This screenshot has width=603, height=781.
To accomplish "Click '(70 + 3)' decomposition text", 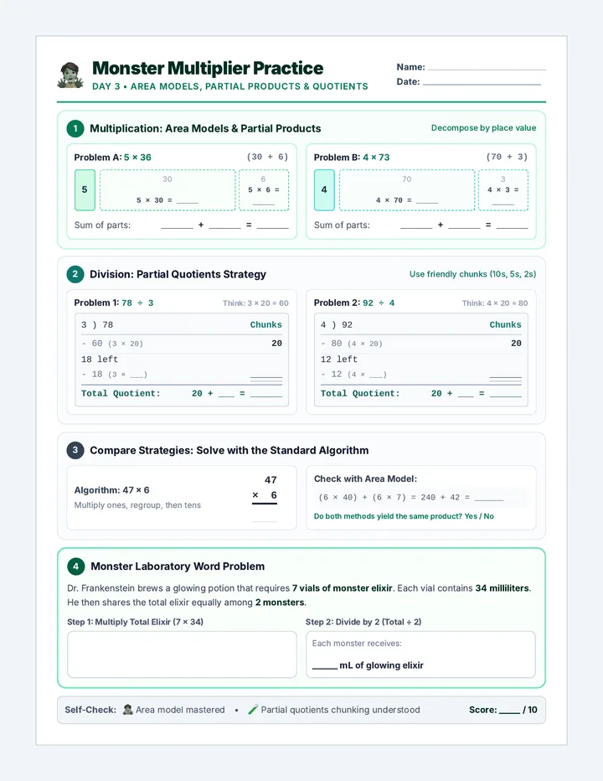I will (507, 157).
